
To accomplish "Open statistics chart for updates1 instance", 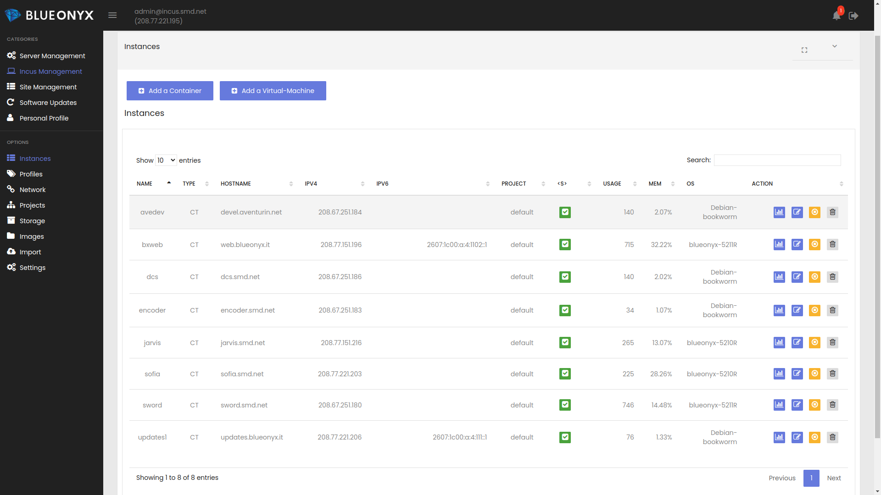I will click(779, 437).
